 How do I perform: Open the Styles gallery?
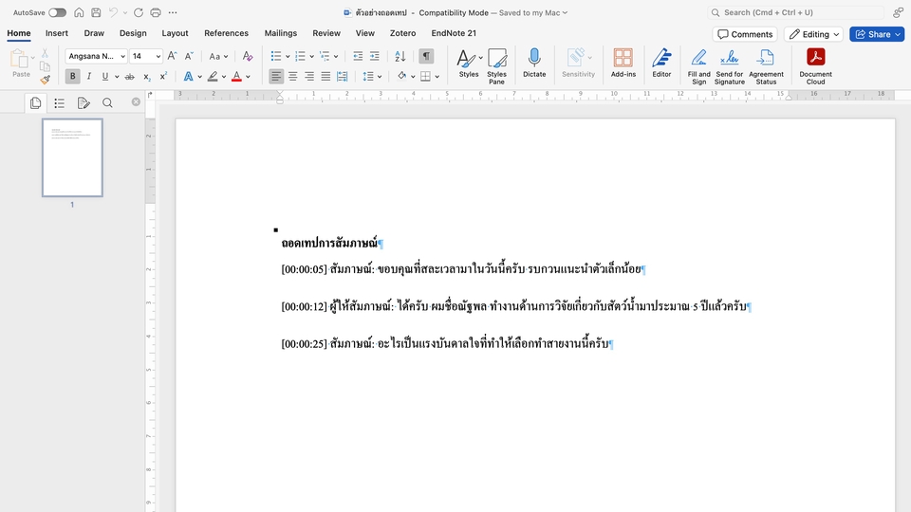click(x=468, y=64)
